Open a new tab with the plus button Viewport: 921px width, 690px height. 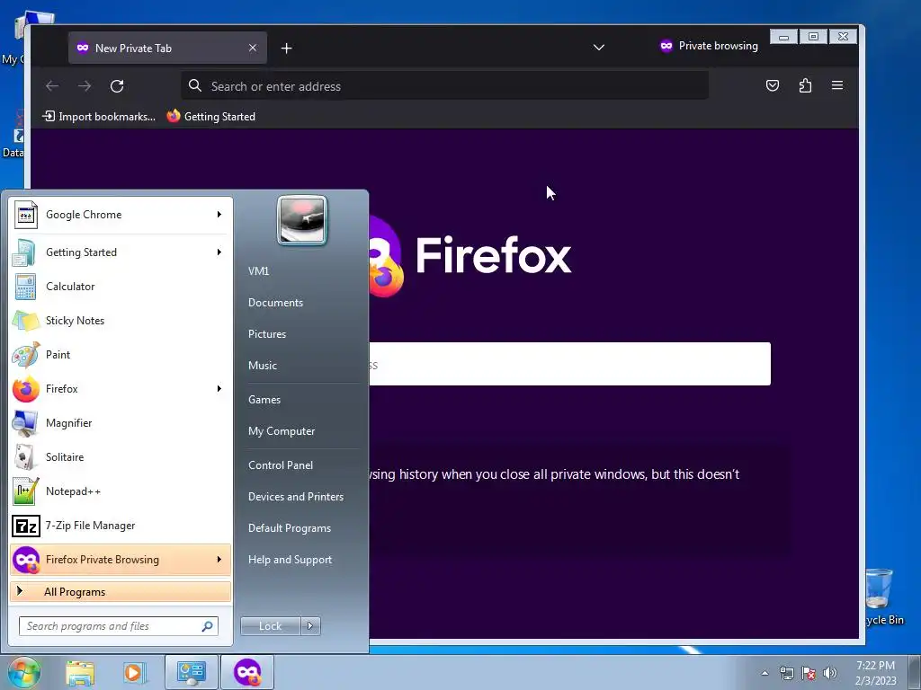pyautogui.click(x=286, y=49)
